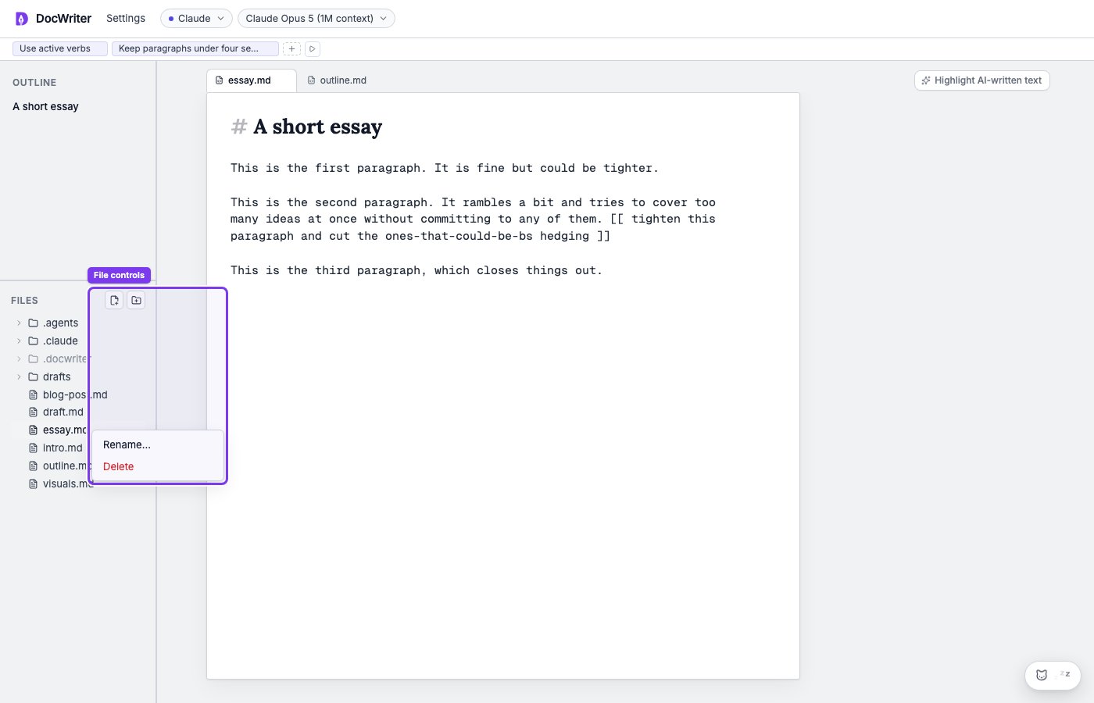Open essay.md in the file list

78,430
